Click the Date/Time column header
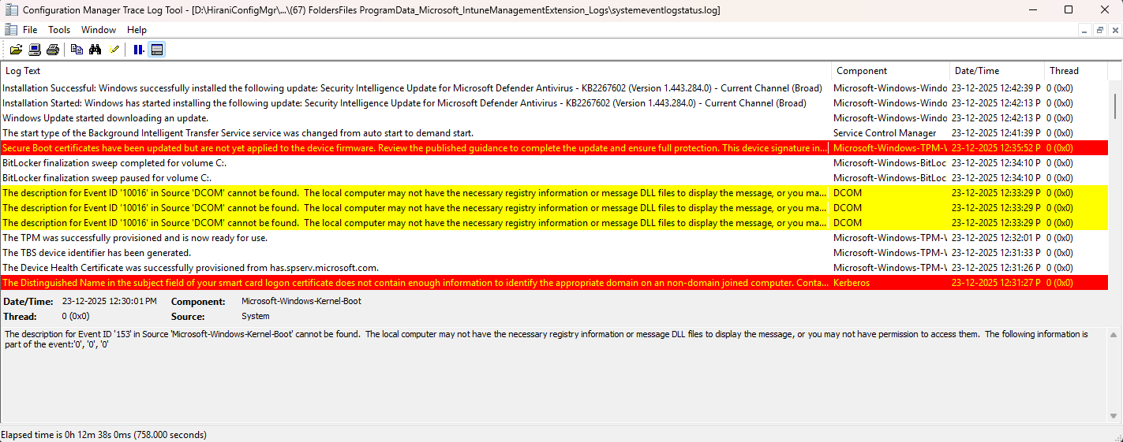This screenshot has width=1123, height=442. tap(976, 71)
